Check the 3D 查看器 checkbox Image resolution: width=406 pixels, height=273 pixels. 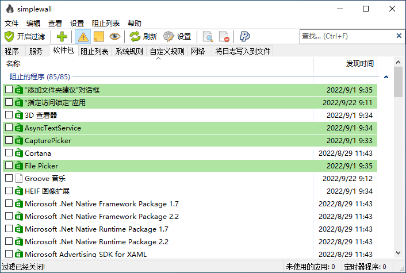9,116
